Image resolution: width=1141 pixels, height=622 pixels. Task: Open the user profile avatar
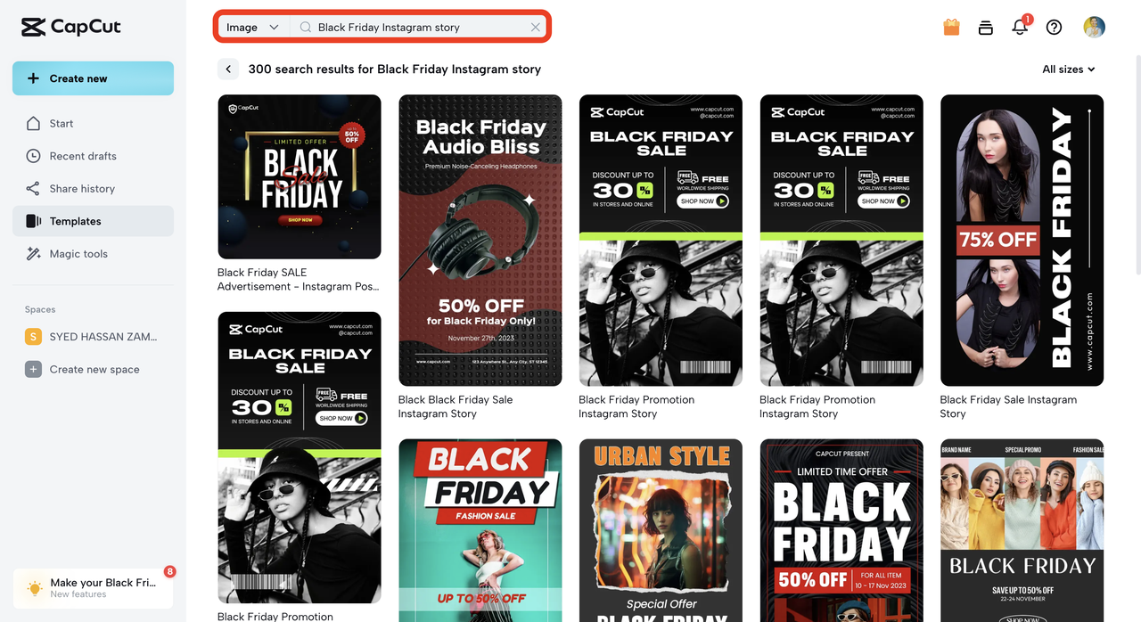tap(1094, 27)
